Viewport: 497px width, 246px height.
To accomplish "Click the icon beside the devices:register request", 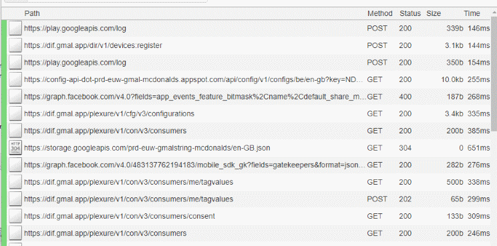I will pos(15,45).
